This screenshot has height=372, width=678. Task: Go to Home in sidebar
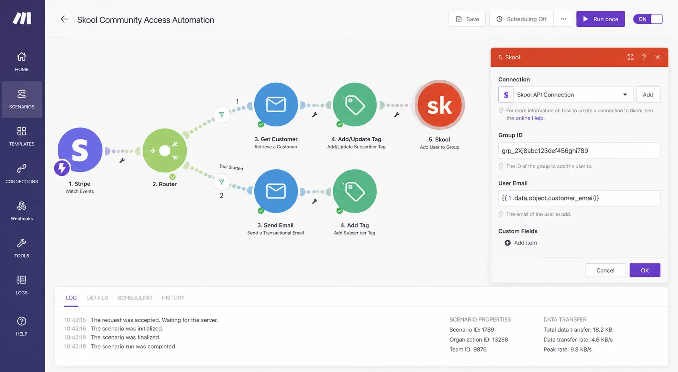click(22, 62)
